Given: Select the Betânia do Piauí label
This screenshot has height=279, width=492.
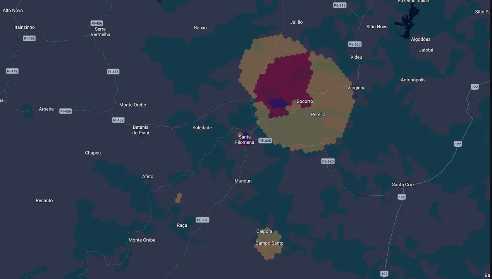Looking at the screenshot, I should (x=141, y=130).
